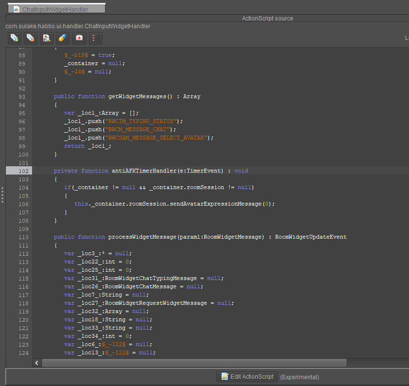Click the remove trait tag icon
This screenshot has height=386, width=409.
point(31,38)
